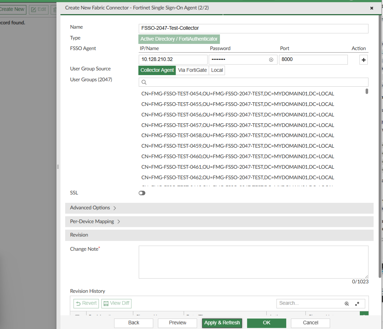
Task: Click the Back button
Action: (x=134, y=323)
